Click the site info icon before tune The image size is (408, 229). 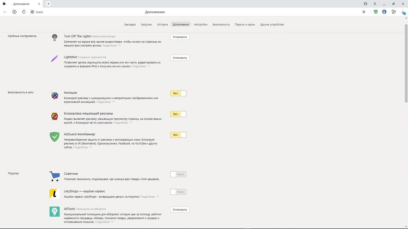coord(32,12)
